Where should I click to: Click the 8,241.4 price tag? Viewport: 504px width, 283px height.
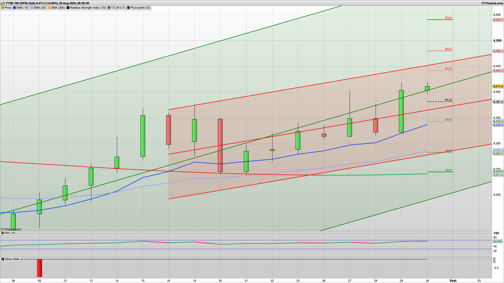click(498, 175)
